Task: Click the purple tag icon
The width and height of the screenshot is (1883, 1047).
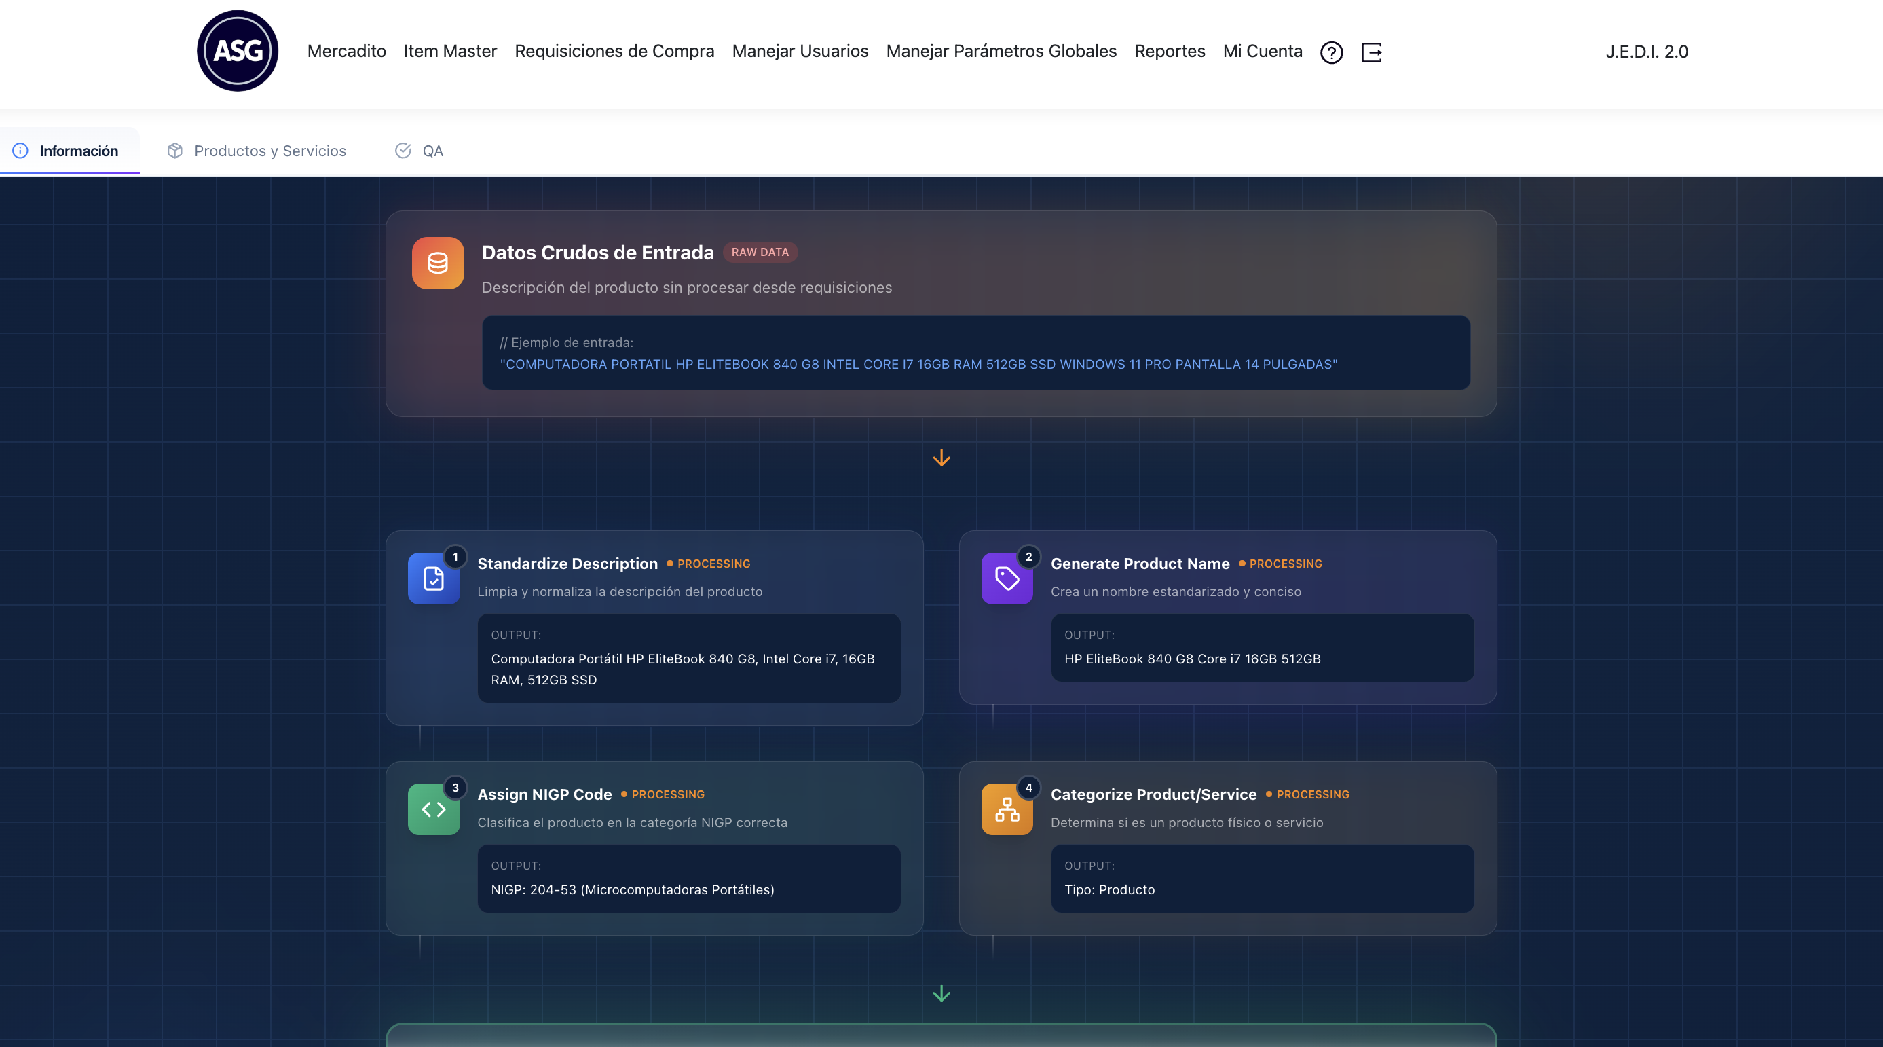Action: tap(1007, 578)
